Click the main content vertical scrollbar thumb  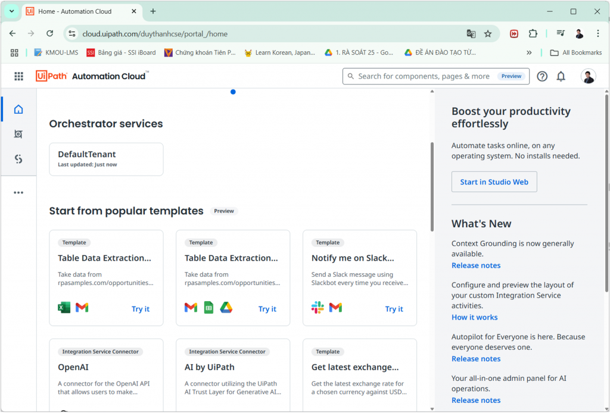point(432,186)
